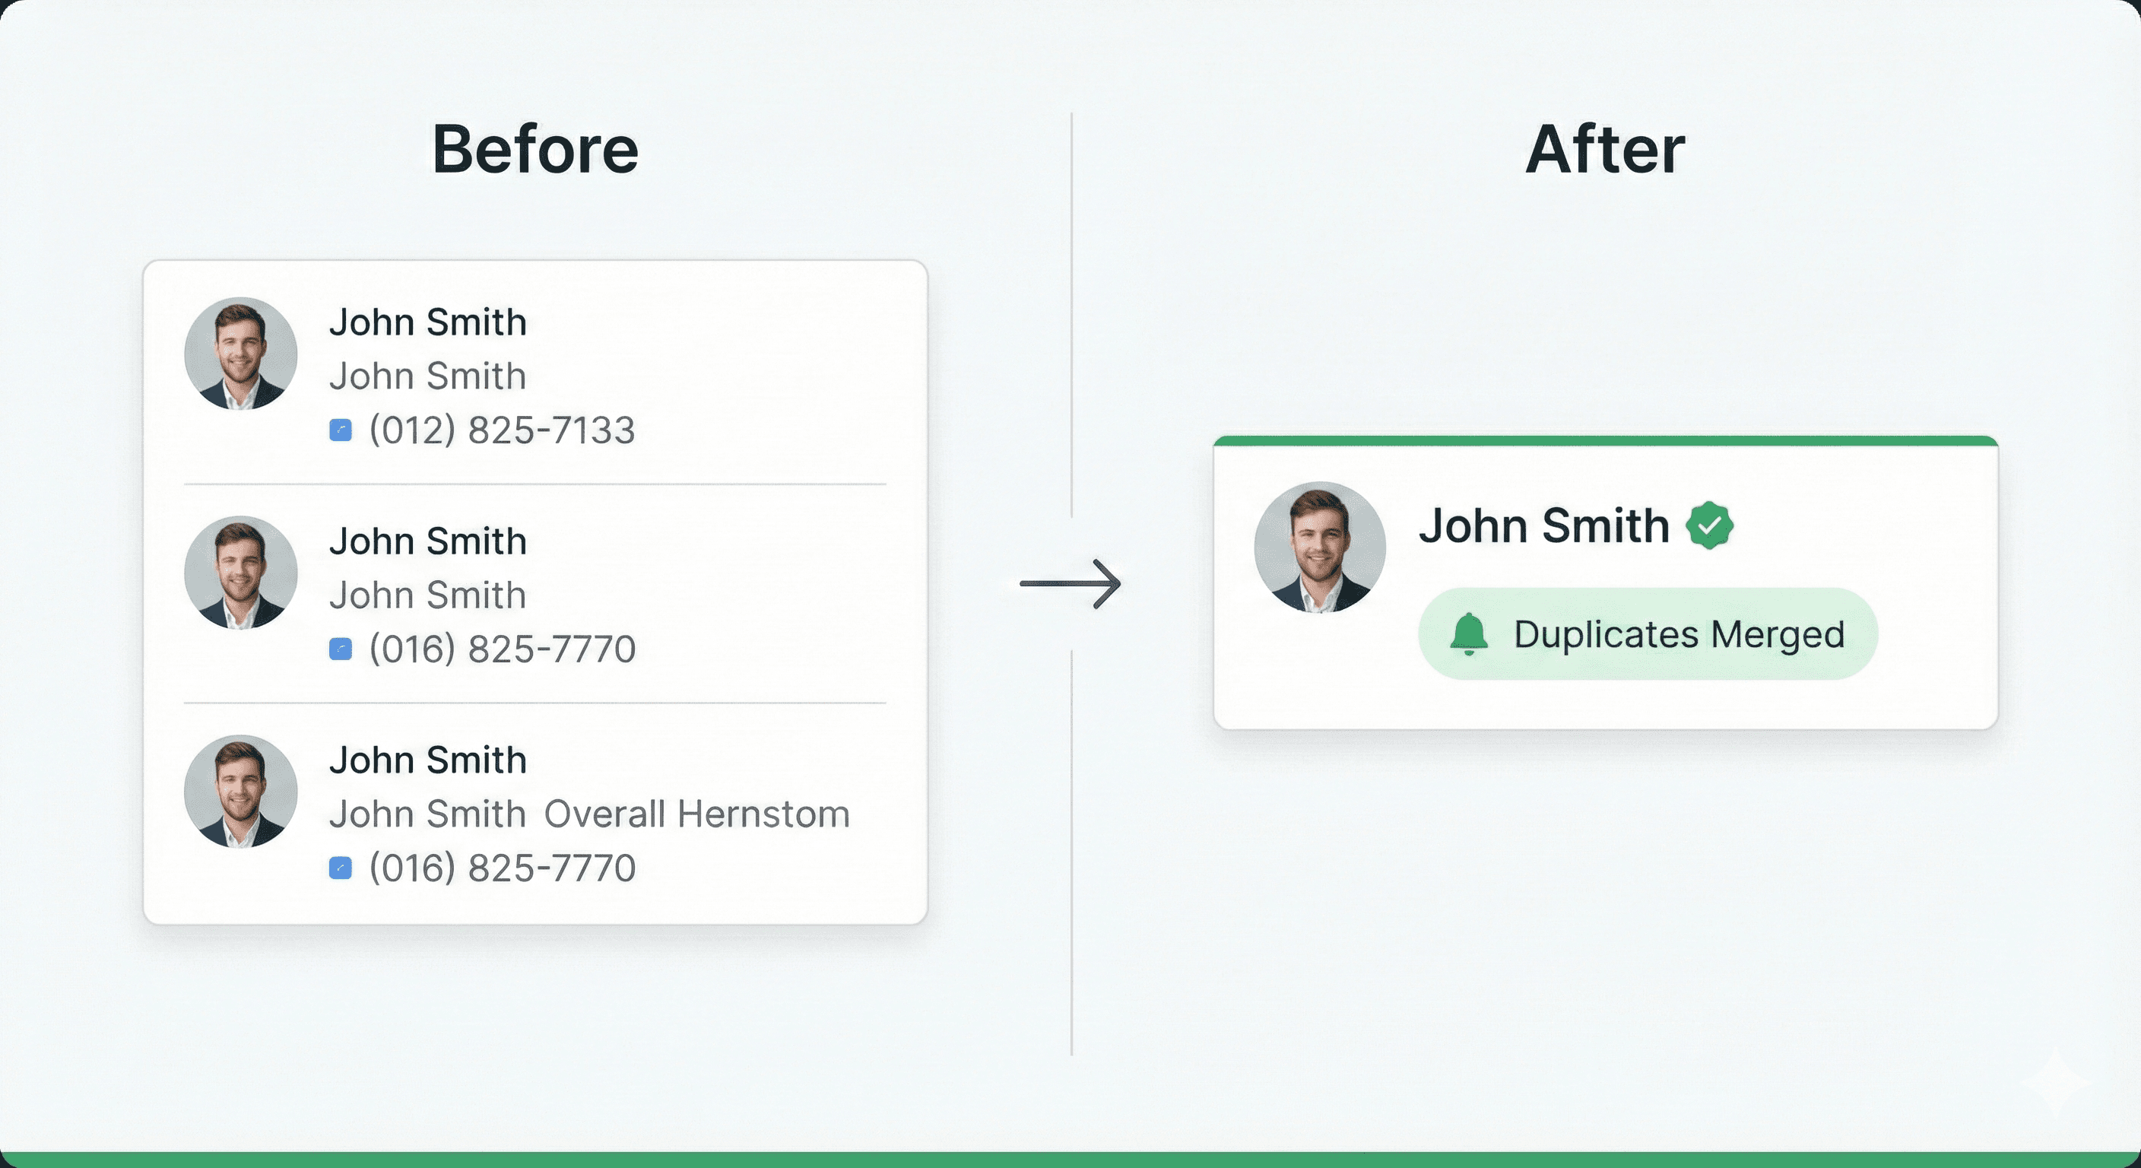Click the phone number (012) 825-7133
This screenshot has width=2141, height=1168.
click(502, 430)
